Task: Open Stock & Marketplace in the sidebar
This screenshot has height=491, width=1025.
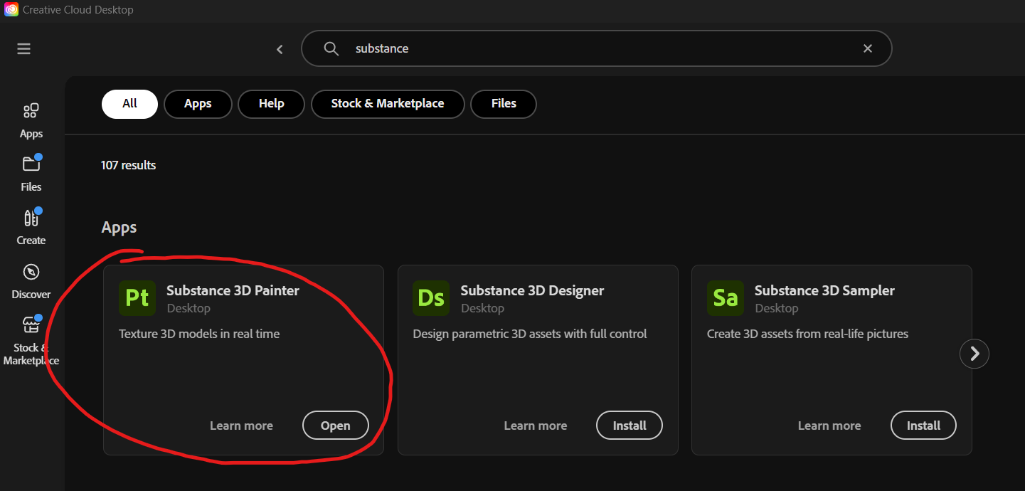Action: (31, 341)
